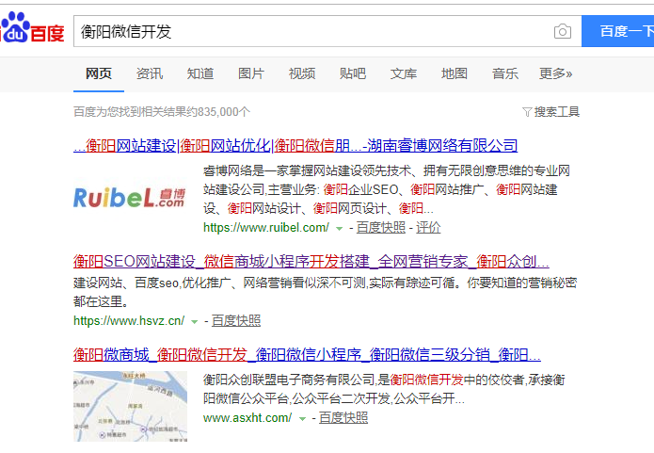View 百度快照 for the hsvz.cn result
The width and height of the screenshot is (654, 453).
[x=236, y=321]
